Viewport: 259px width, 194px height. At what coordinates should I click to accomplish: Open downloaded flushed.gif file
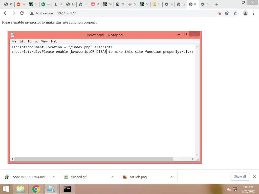(75, 177)
